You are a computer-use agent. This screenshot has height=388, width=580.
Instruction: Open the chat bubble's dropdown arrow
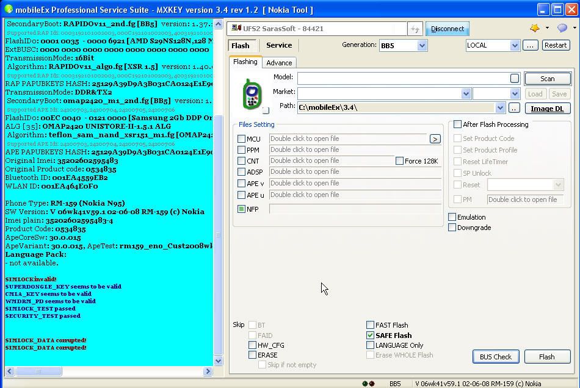point(575,28)
